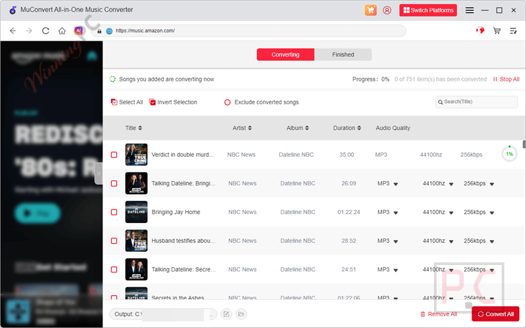Screen dimensions: 526x328
Task: Open the music playlist queue icon
Action: pos(514,31)
